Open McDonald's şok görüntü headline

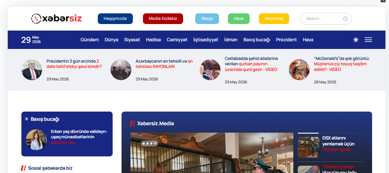pos(342,64)
